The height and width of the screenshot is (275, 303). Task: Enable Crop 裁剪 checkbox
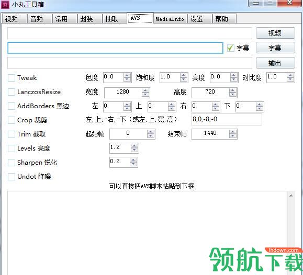pos(12,120)
